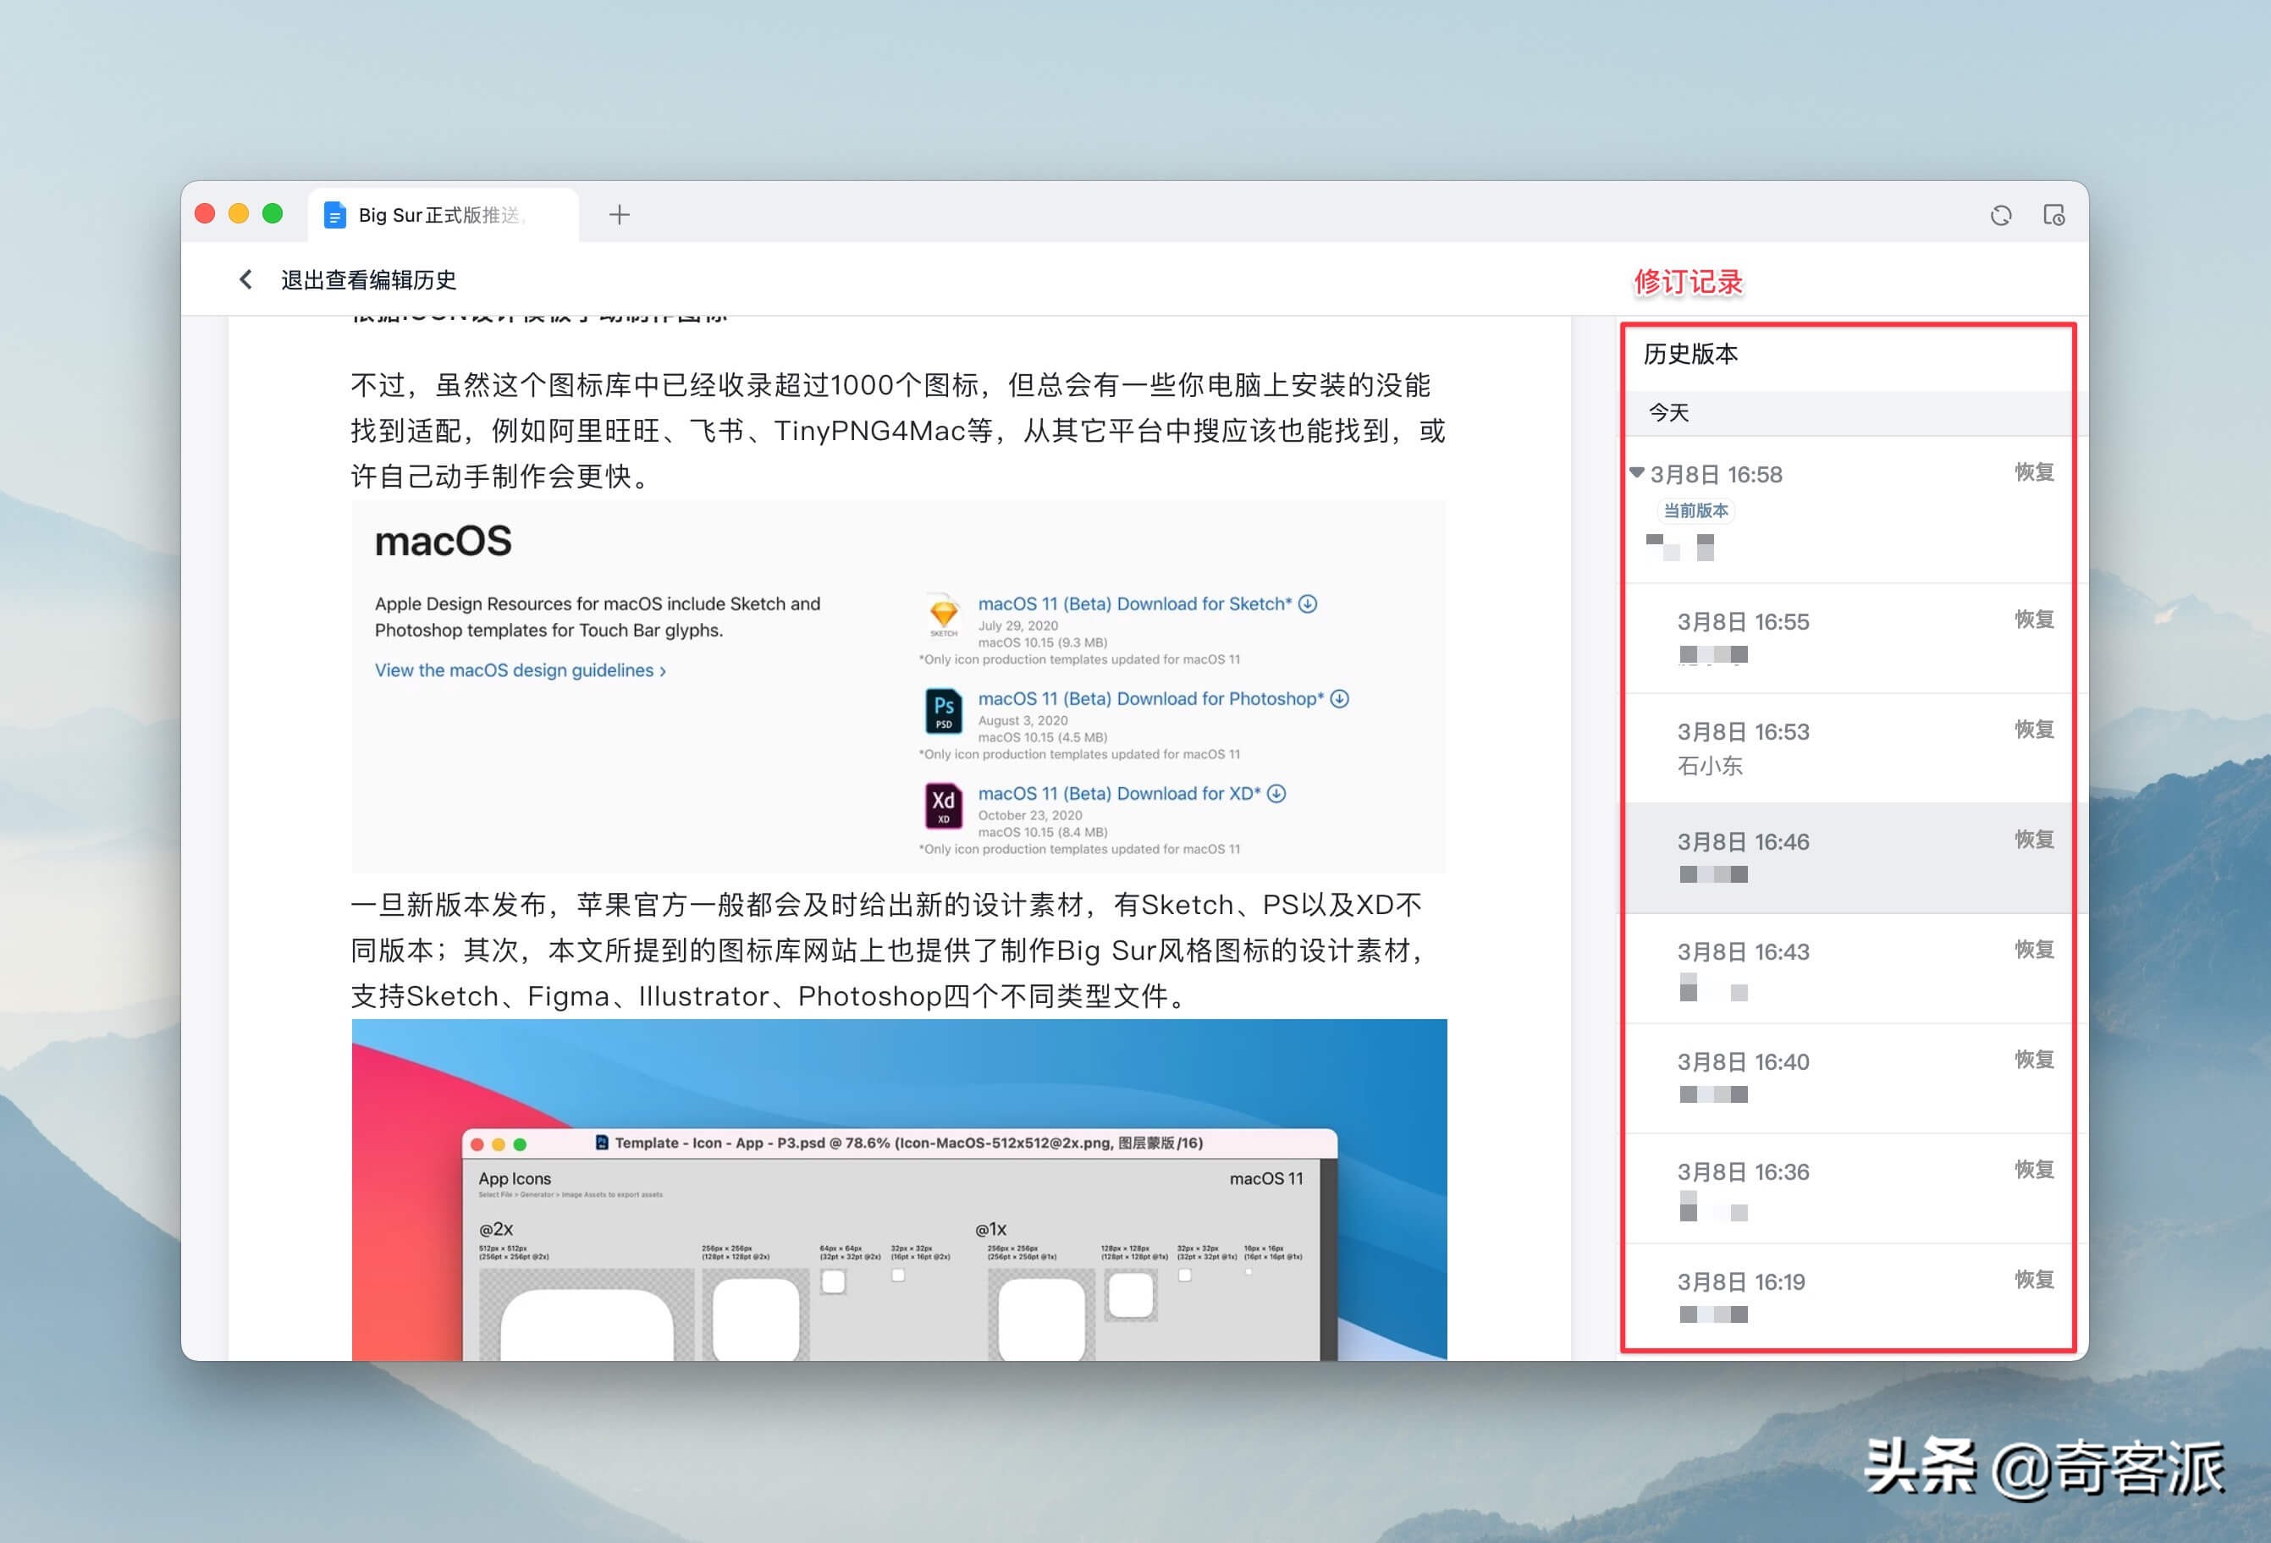Click download arrow icon beside Photoshop link
Viewport: 2271px width, 1543px height.
pos(1340,698)
